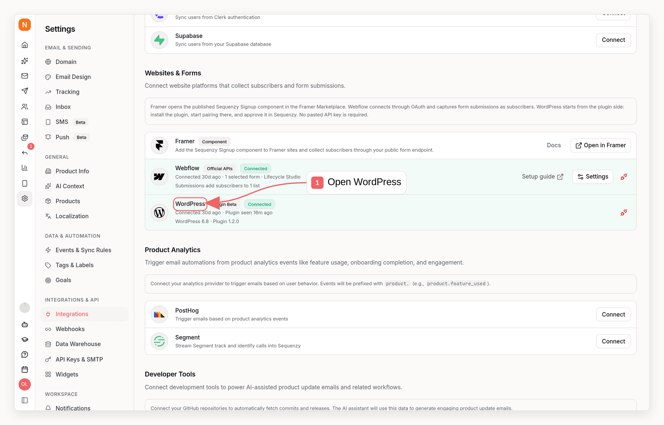Open API Keys & SMTP

click(84, 359)
